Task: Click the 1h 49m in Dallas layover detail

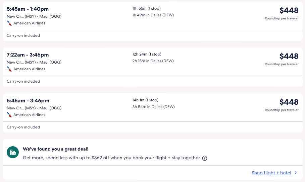Action: click(153, 15)
